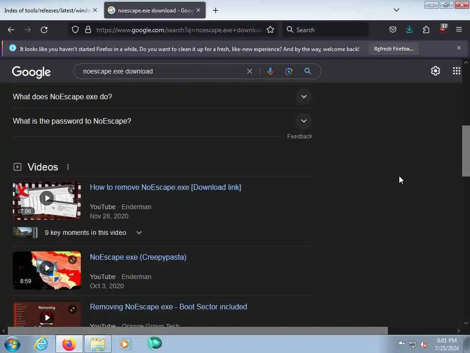
Task: Send Feedback on questions section
Action: (299, 136)
